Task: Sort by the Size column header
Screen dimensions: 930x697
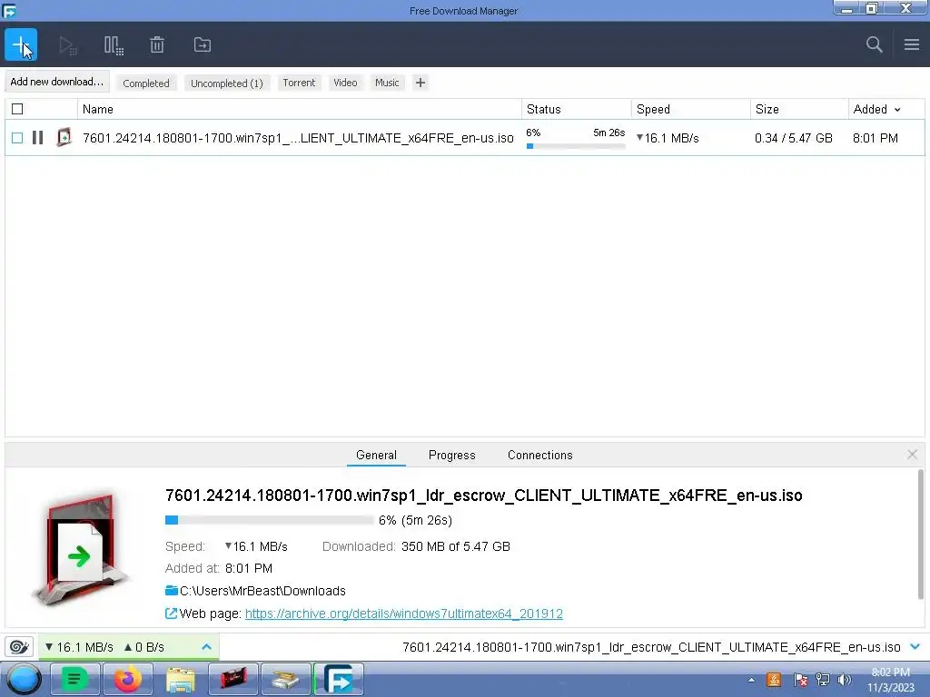Action: click(x=799, y=109)
